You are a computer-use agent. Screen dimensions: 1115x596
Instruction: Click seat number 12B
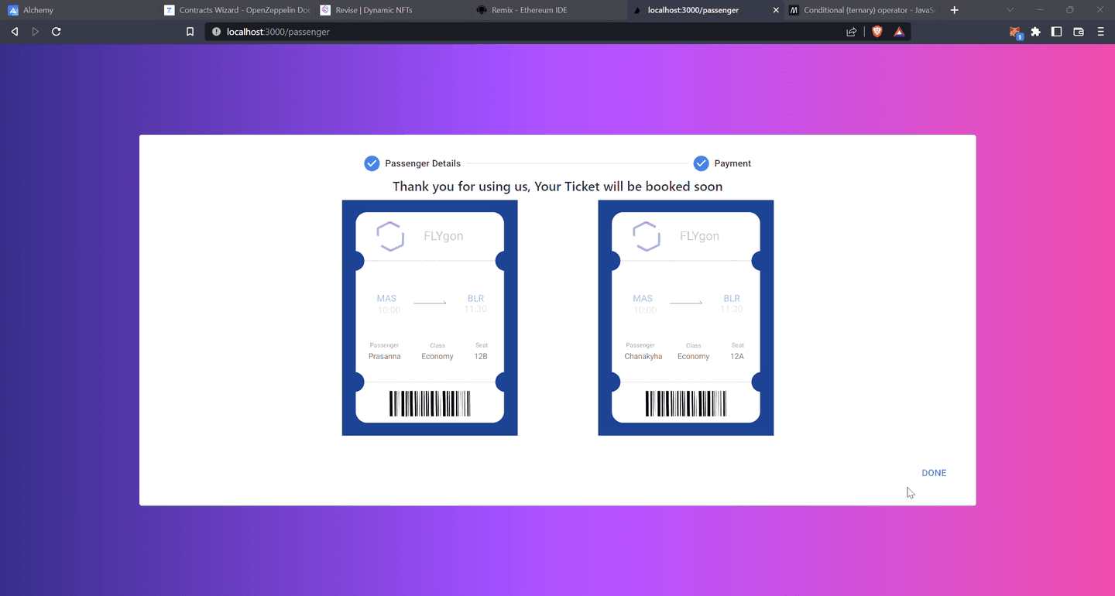click(481, 356)
